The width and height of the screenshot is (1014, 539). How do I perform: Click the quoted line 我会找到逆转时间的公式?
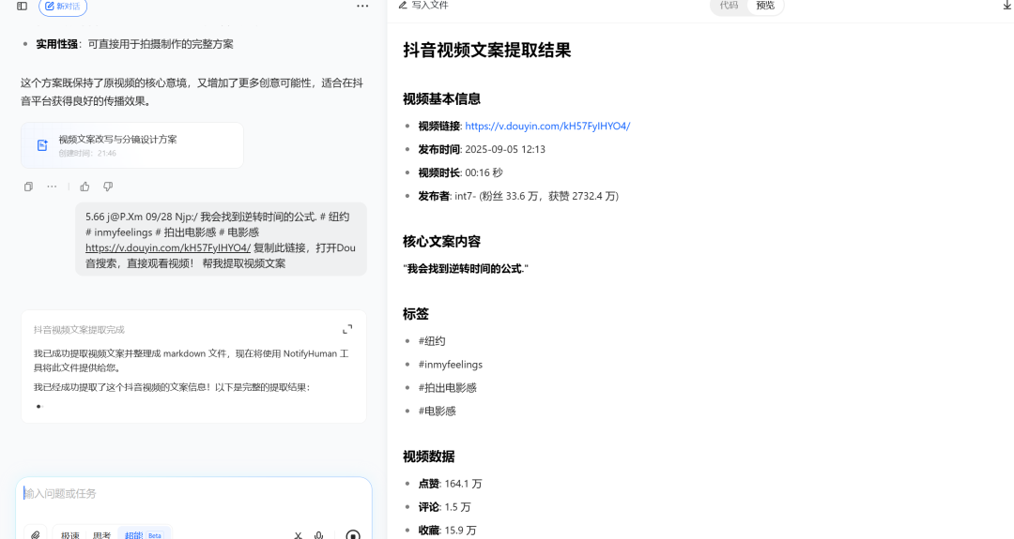click(x=466, y=268)
